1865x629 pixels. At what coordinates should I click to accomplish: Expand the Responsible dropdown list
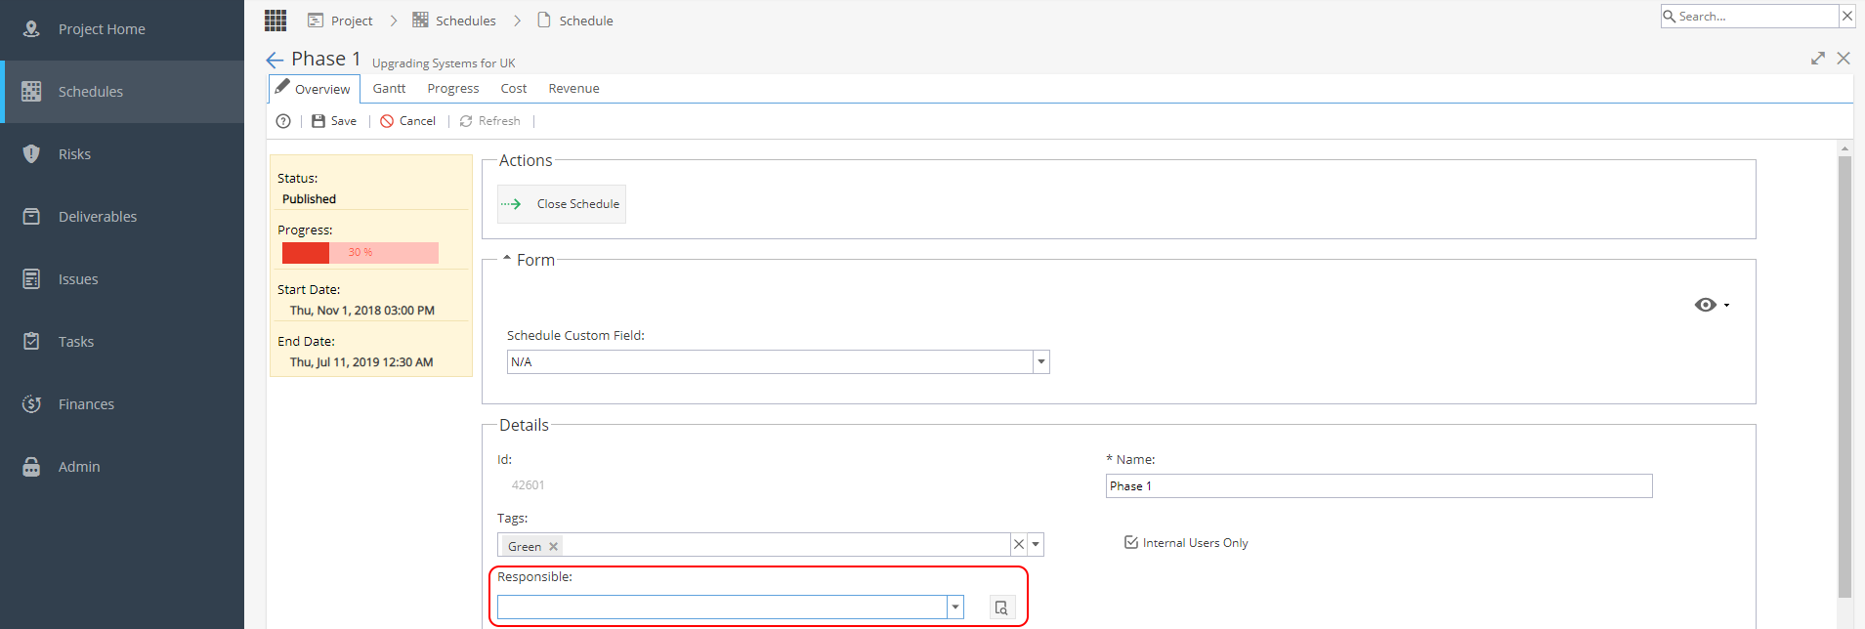955,608
